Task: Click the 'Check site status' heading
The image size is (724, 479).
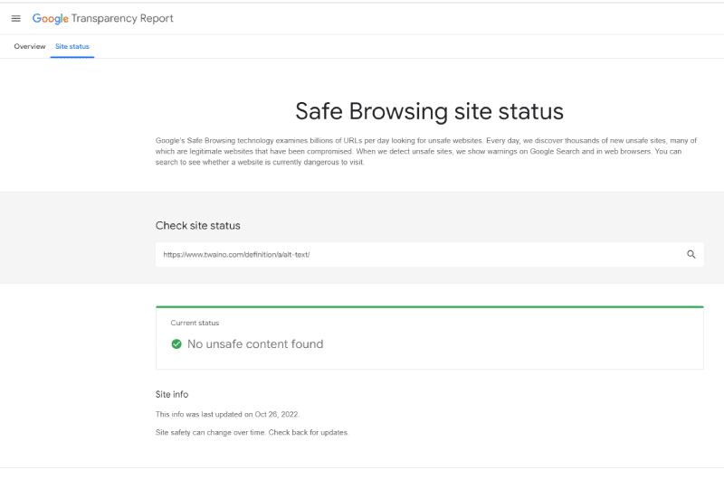Action: [197, 225]
